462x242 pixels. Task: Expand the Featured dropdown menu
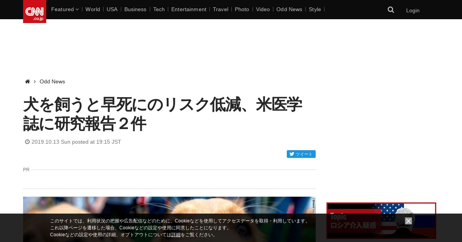(65, 9)
